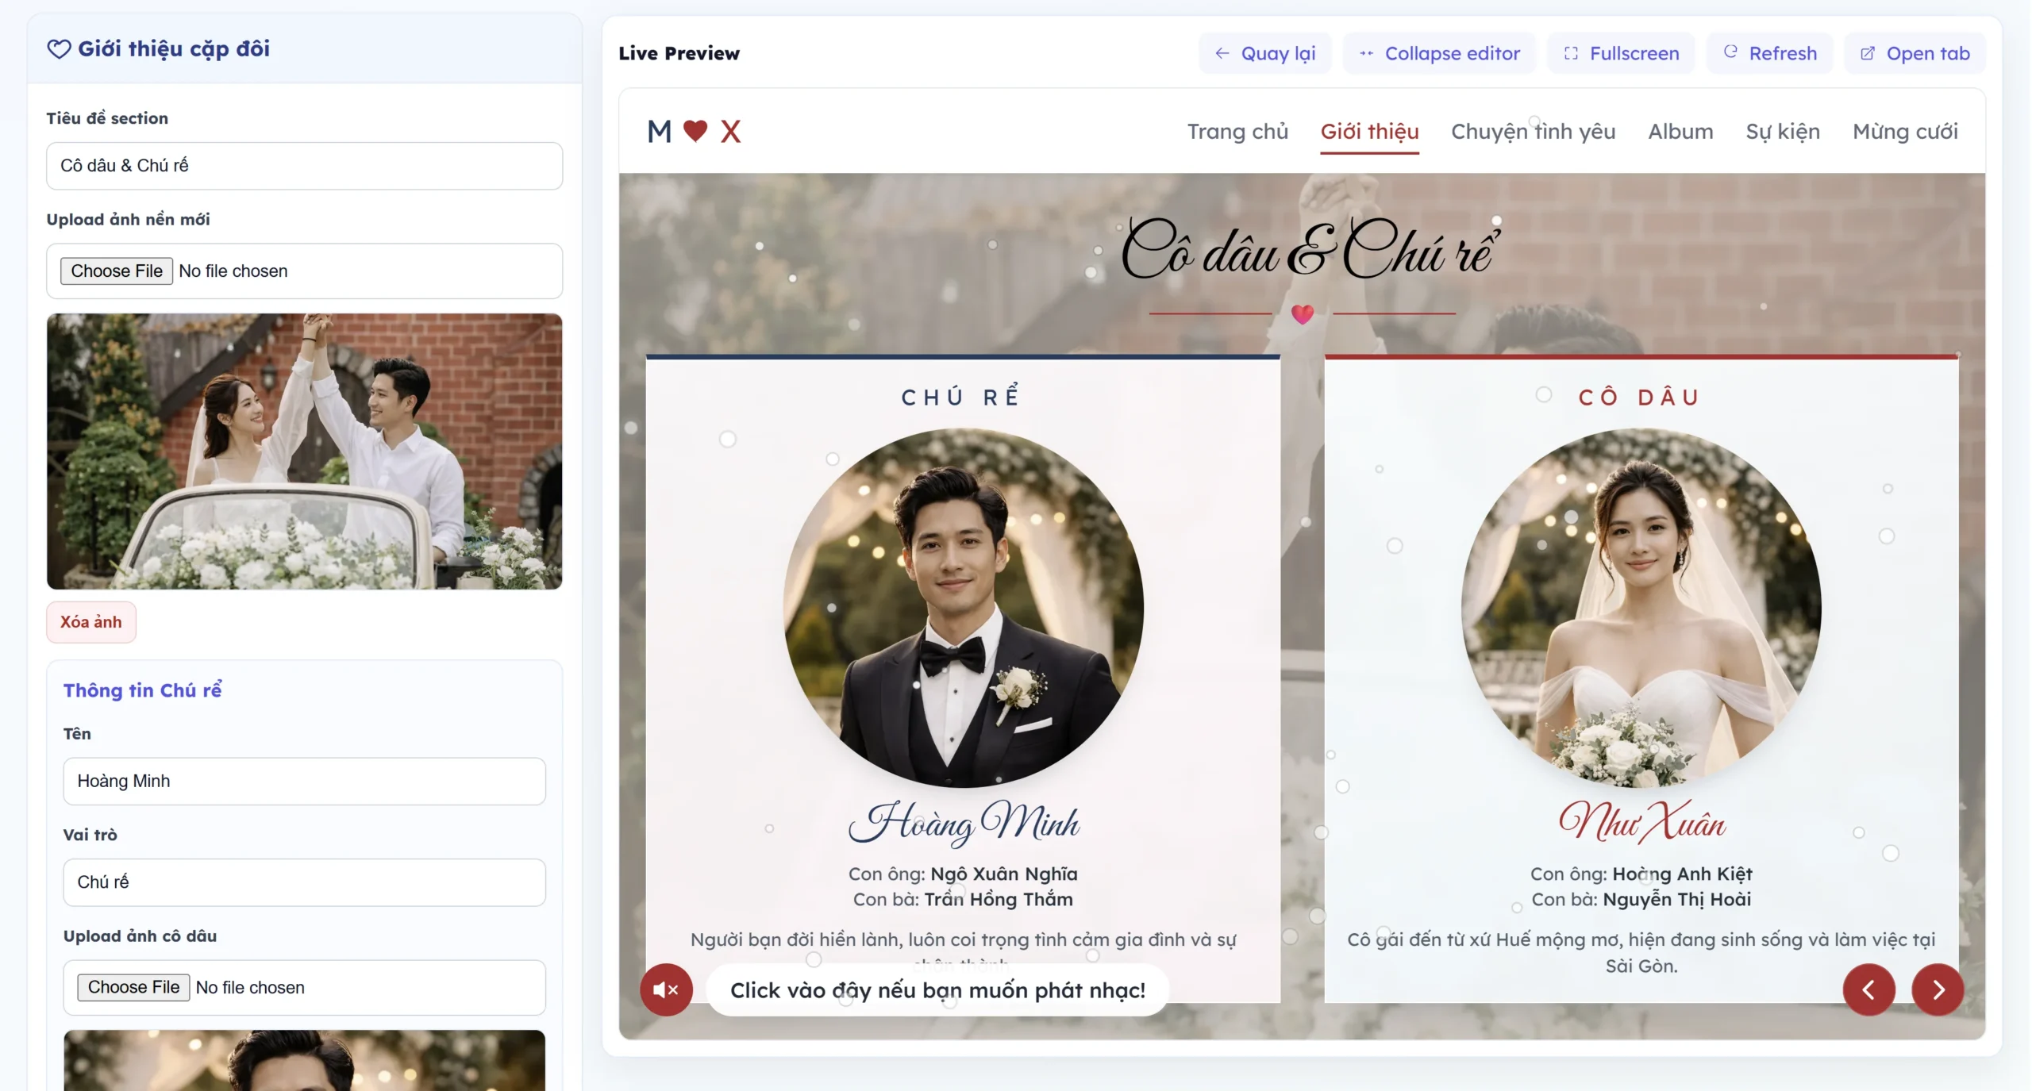Click the music prompt tooltip text
2032x1091 pixels.
937,990
